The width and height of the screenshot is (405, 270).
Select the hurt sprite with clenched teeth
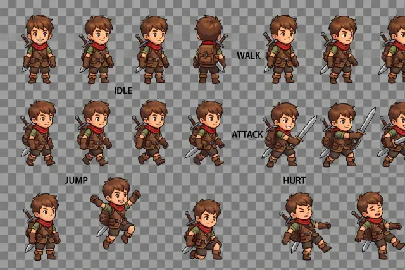(305, 226)
